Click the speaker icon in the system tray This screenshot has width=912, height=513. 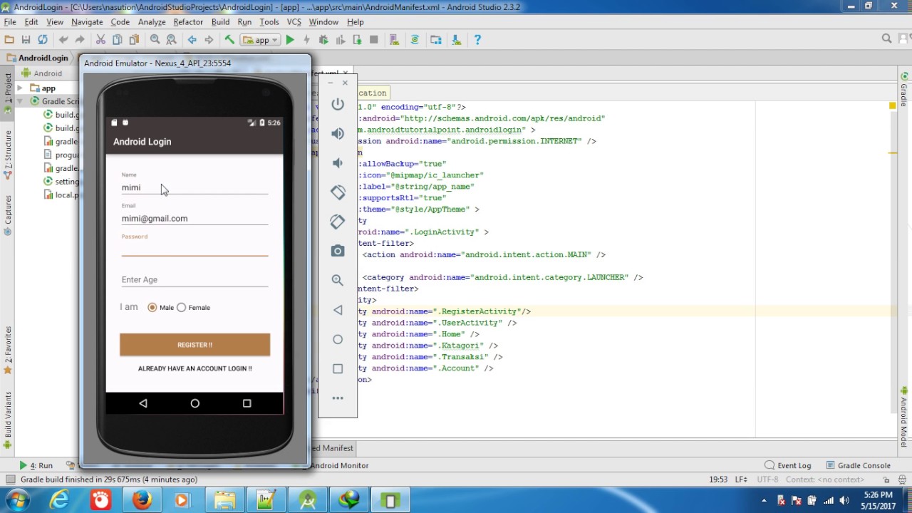[846, 500]
